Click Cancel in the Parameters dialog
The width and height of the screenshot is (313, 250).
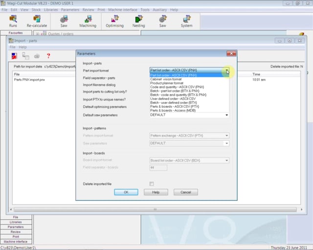pos(186,192)
